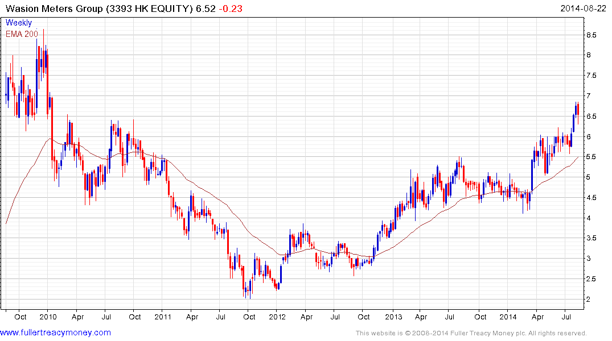Click the -0.23 price change value
This screenshot has height=341, width=612.
pyautogui.click(x=230, y=9)
